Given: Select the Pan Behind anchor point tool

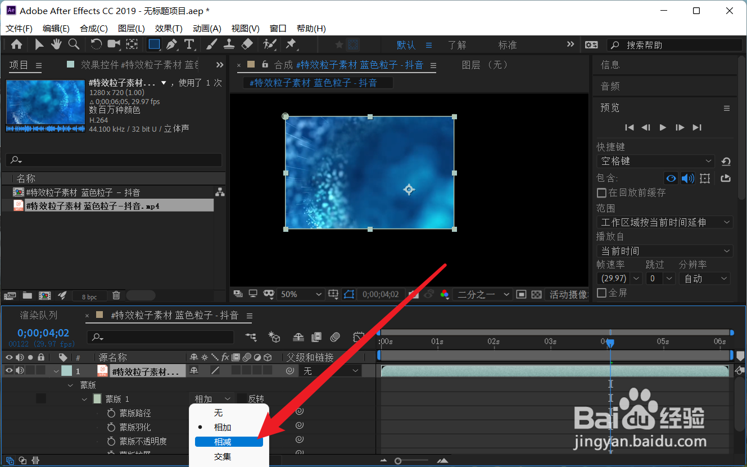Looking at the screenshot, I should point(132,44).
